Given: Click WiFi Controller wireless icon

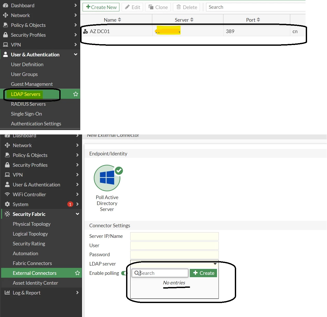Looking at the screenshot, I should (x=7, y=194).
